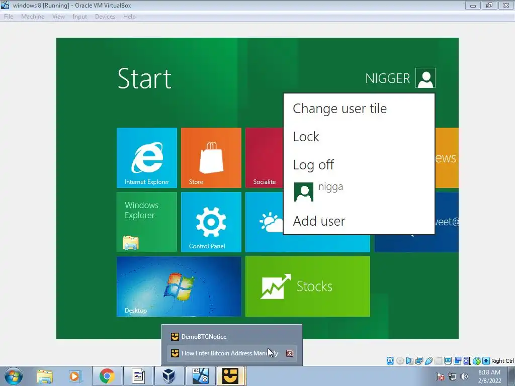Image resolution: width=515 pixels, height=386 pixels.
Task: Open the VirtualBox View menu
Action: pyautogui.click(x=58, y=17)
